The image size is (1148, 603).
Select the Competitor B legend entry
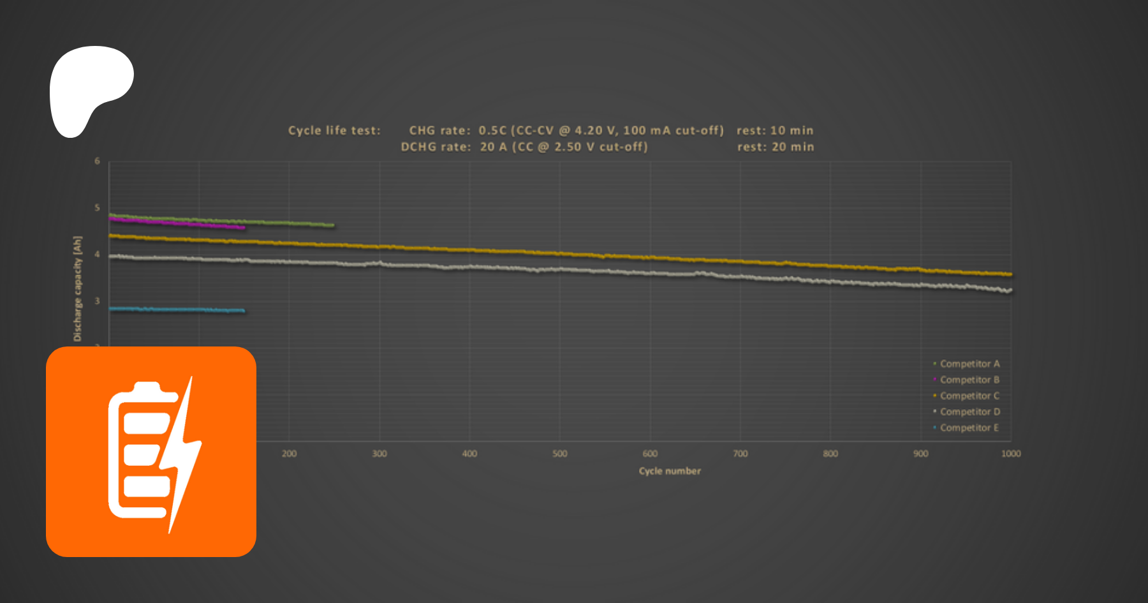pos(969,380)
